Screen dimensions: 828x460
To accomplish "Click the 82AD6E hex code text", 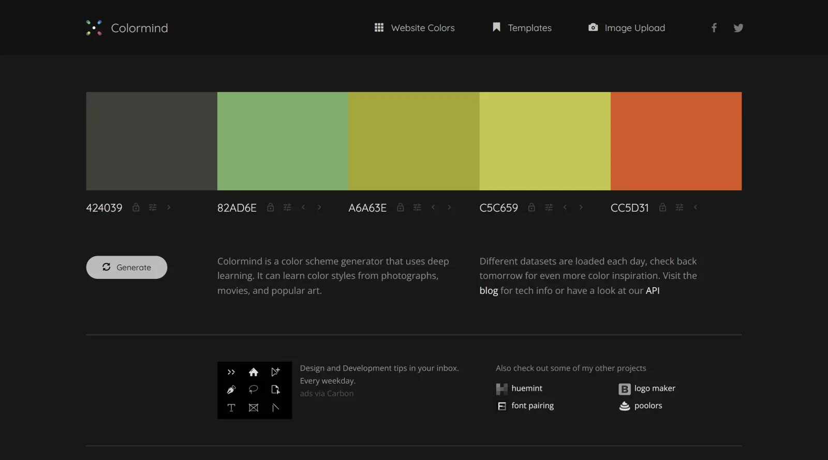I will tap(237, 207).
